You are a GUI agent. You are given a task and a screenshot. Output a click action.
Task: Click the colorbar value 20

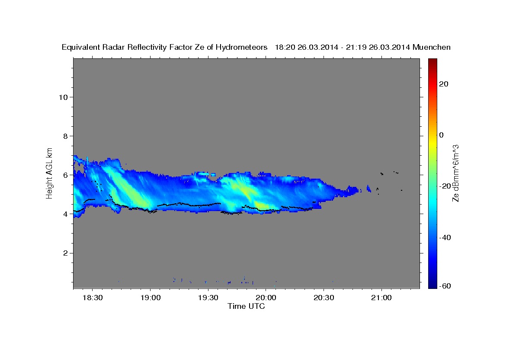pyautogui.click(x=443, y=84)
